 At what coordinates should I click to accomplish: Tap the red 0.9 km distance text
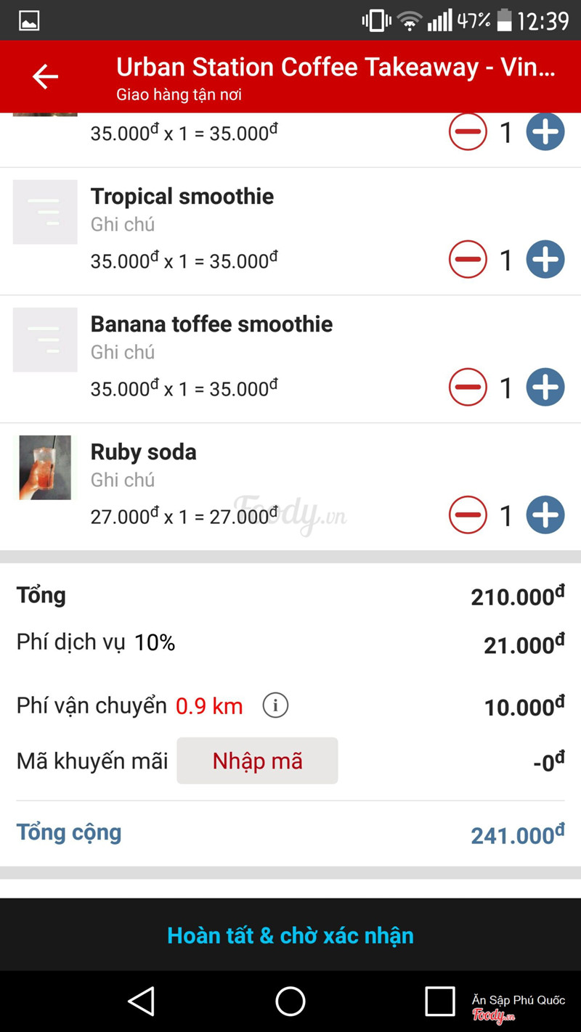tap(209, 705)
